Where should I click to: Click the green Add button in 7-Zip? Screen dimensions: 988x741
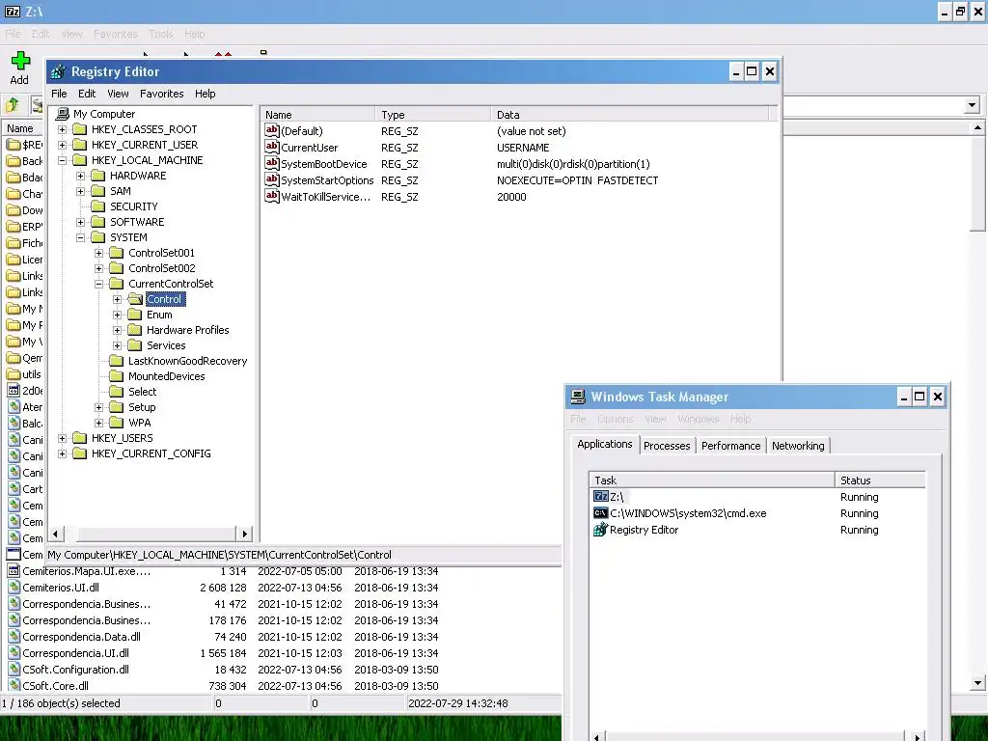(x=19, y=69)
